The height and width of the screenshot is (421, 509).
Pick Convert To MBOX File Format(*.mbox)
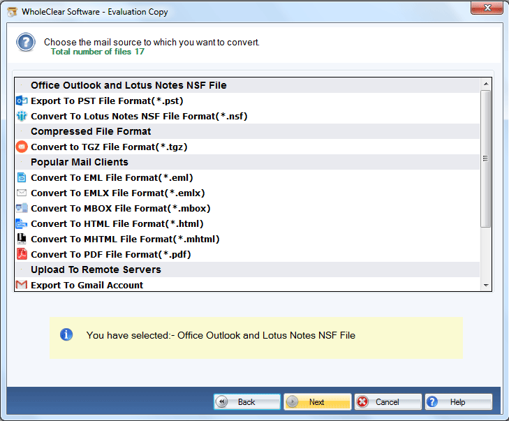click(247, 208)
